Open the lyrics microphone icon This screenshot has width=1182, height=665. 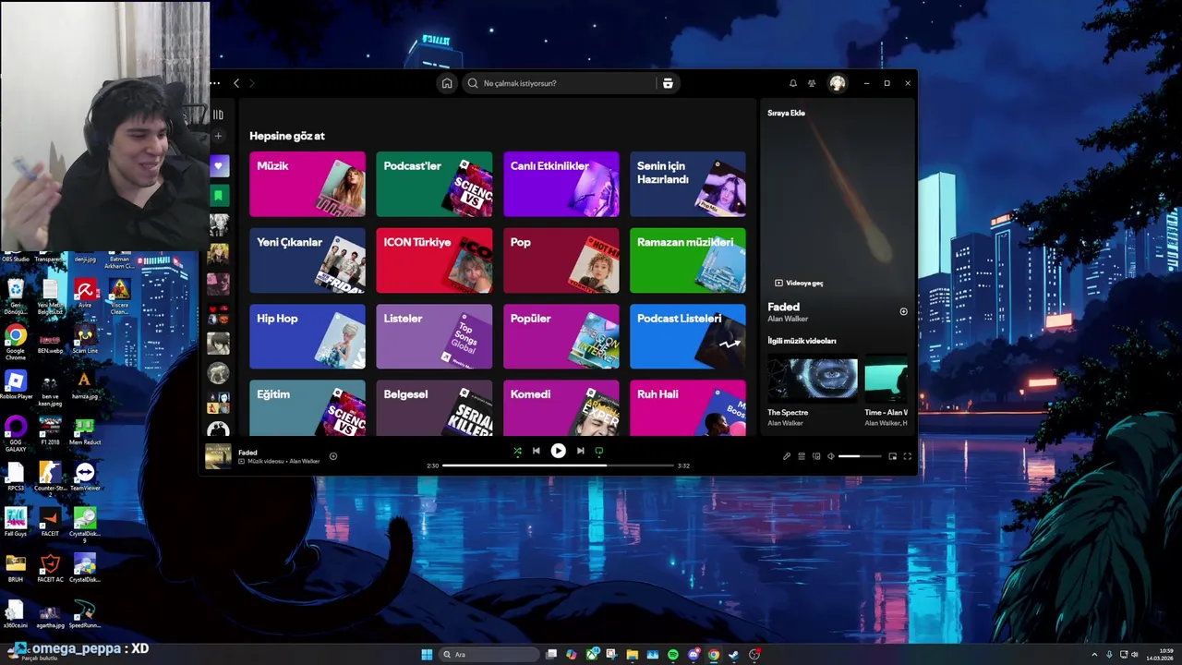[787, 456]
